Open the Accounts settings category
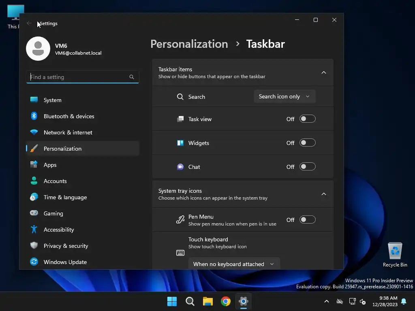 [x=83, y=181]
